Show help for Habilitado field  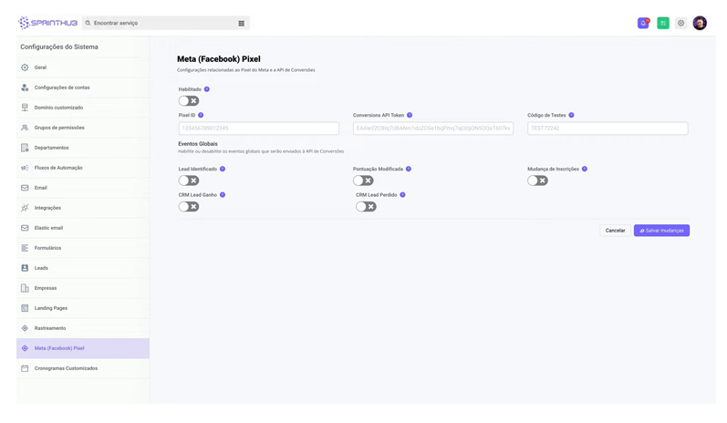(x=207, y=89)
